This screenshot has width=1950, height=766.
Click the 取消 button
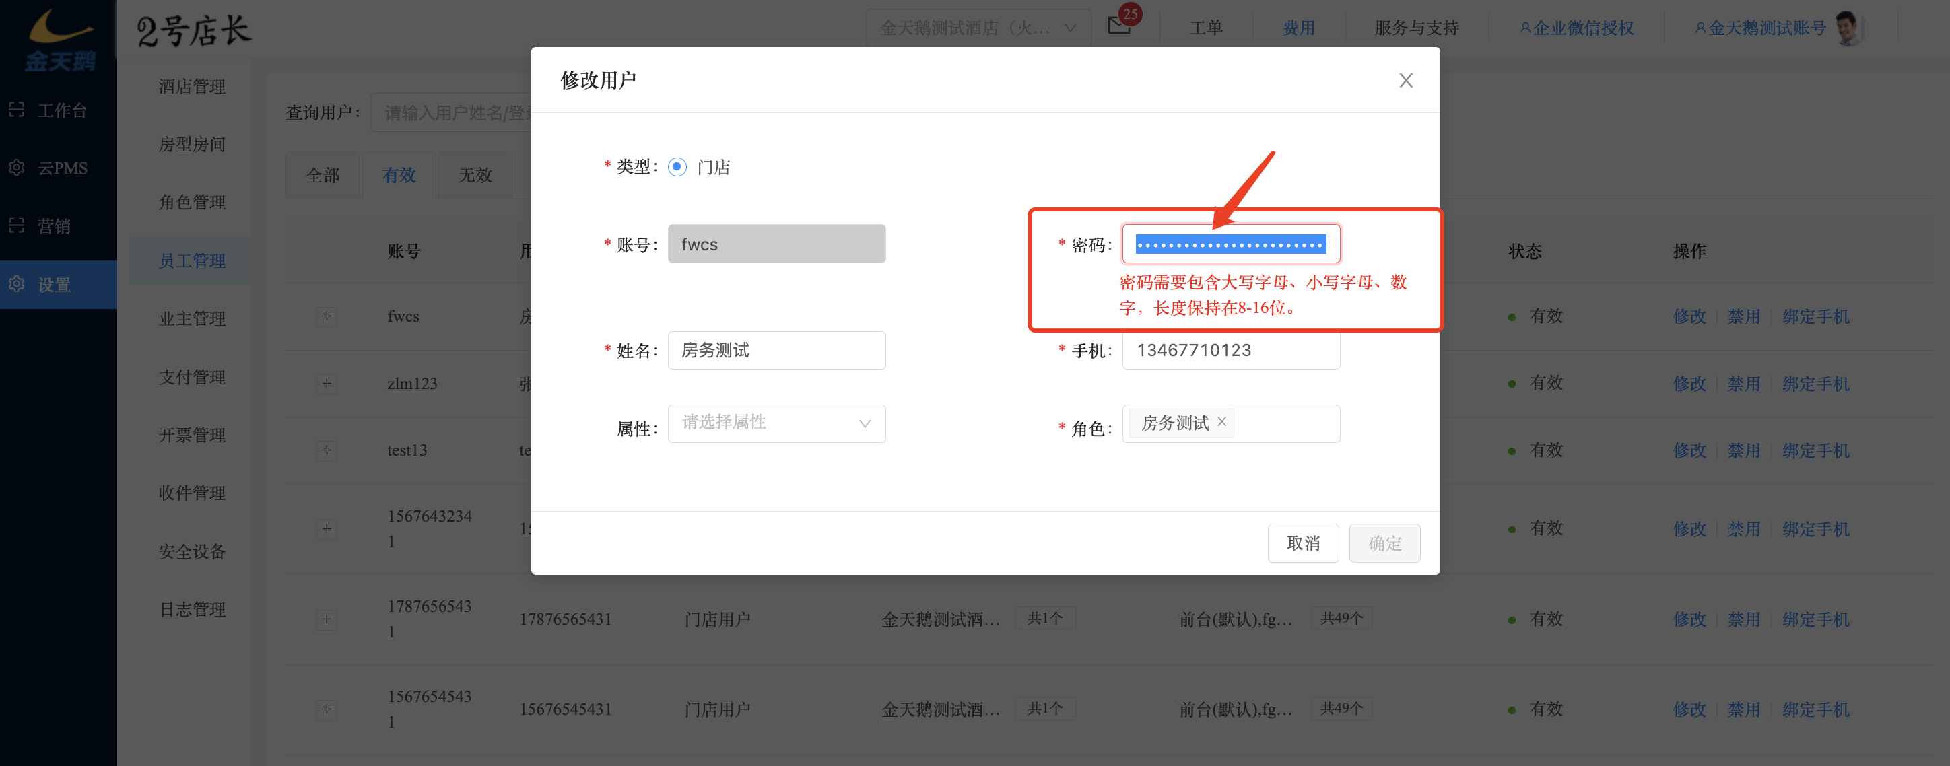pyautogui.click(x=1303, y=543)
